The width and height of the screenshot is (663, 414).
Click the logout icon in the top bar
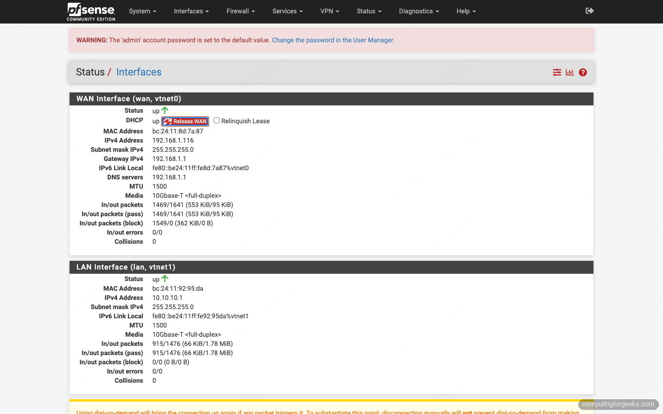coord(589,11)
